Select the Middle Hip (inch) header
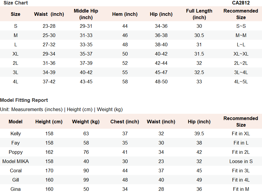This screenshot has width=262, height=195. coord(86,14)
